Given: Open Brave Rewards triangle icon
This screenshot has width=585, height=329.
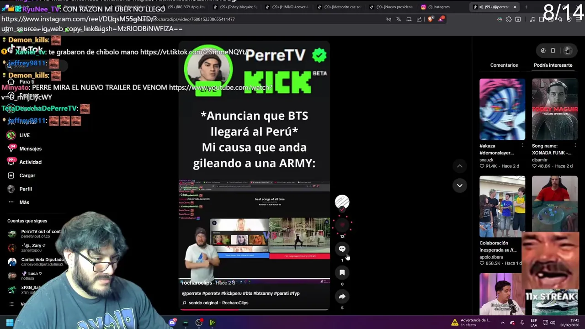Looking at the screenshot, I should tap(441, 19).
